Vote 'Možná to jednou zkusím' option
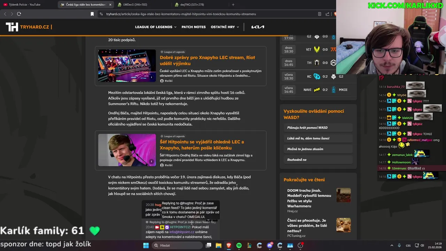 point(318,149)
